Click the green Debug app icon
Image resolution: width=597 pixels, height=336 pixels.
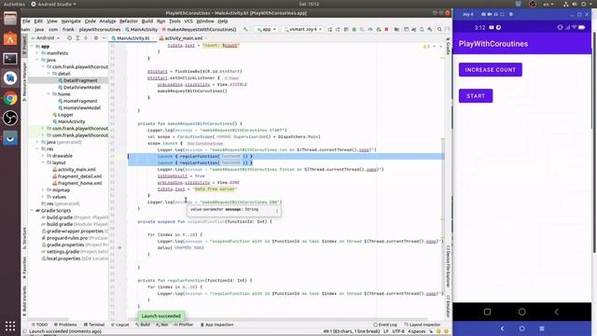[x=354, y=29]
